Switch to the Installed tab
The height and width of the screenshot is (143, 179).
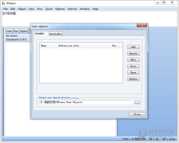[x=39, y=33]
